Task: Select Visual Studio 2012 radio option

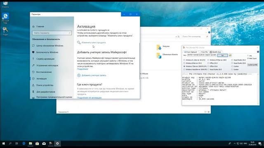Action: 238,60
